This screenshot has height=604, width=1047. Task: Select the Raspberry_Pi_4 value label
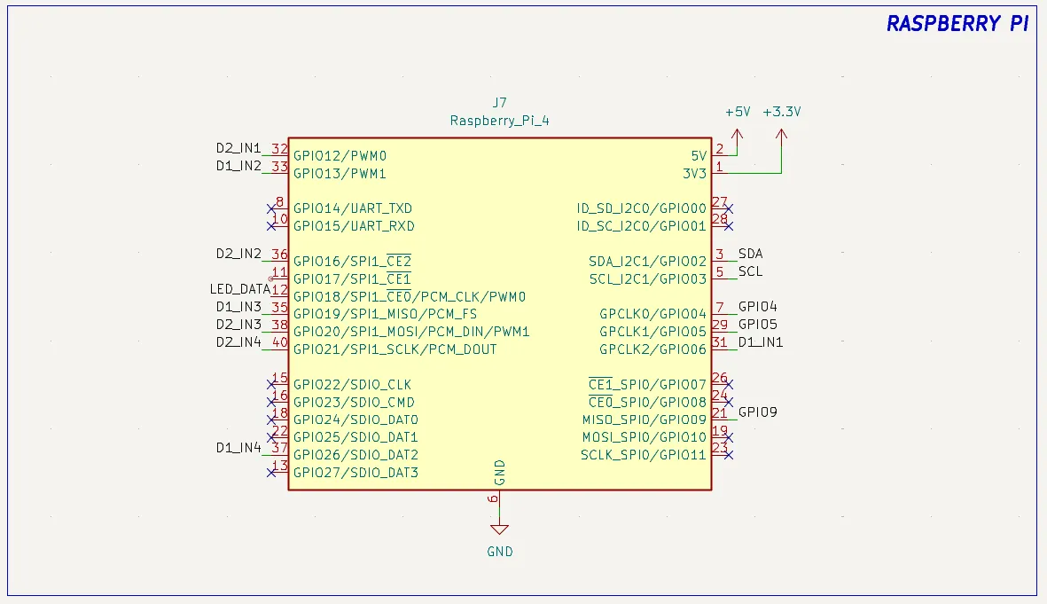(x=499, y=121)
